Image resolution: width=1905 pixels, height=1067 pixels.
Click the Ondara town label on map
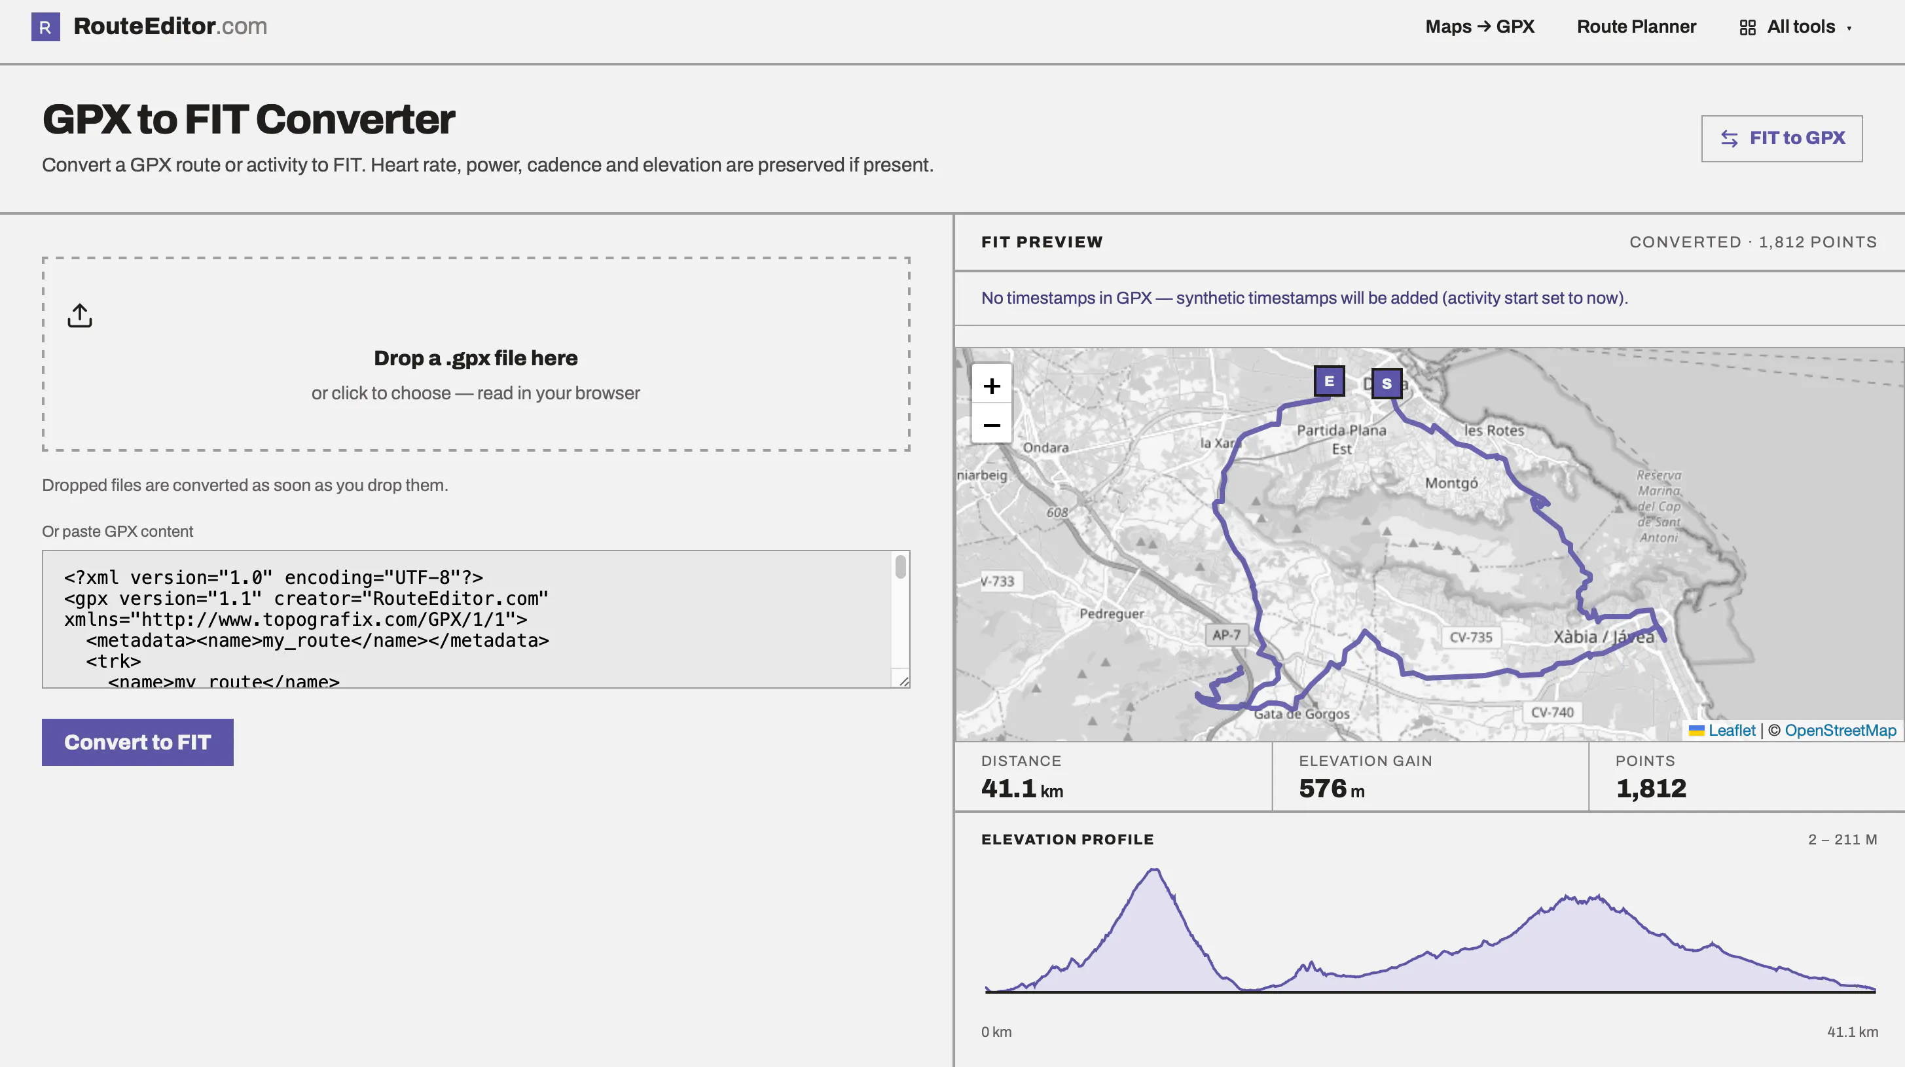point(1045,447)
